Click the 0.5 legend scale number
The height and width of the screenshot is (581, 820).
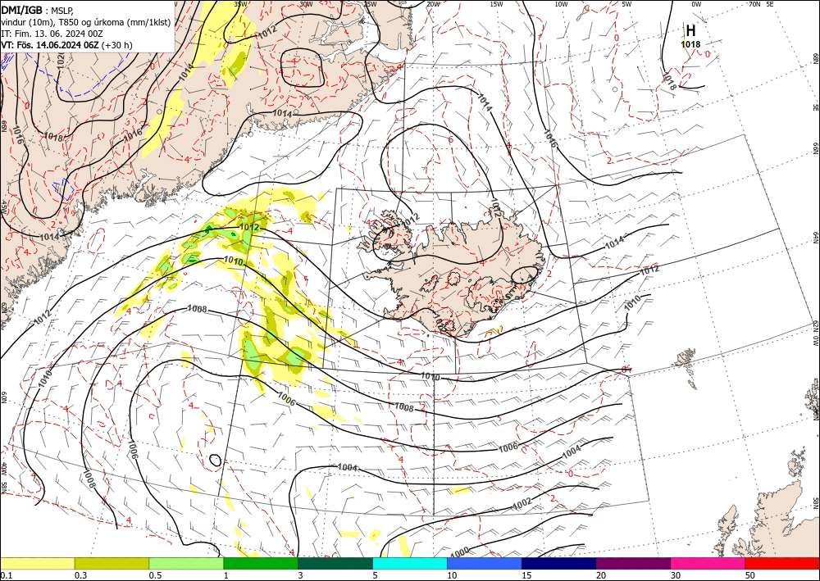[x=155, y=575]
